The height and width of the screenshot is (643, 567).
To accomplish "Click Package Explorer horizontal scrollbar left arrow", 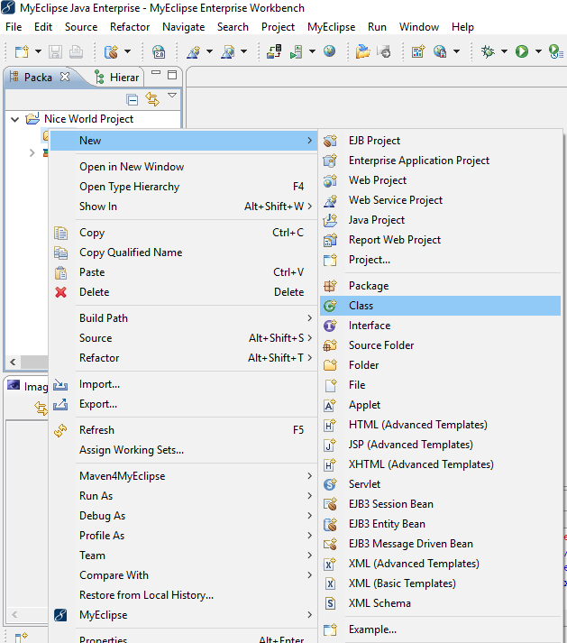I will (14, 363).
